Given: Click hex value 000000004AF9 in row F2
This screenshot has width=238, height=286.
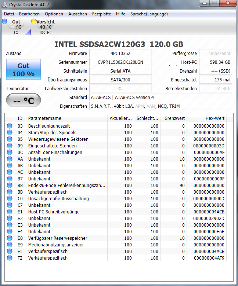Looking at the screenshot, I should click(x=209, y=258).
